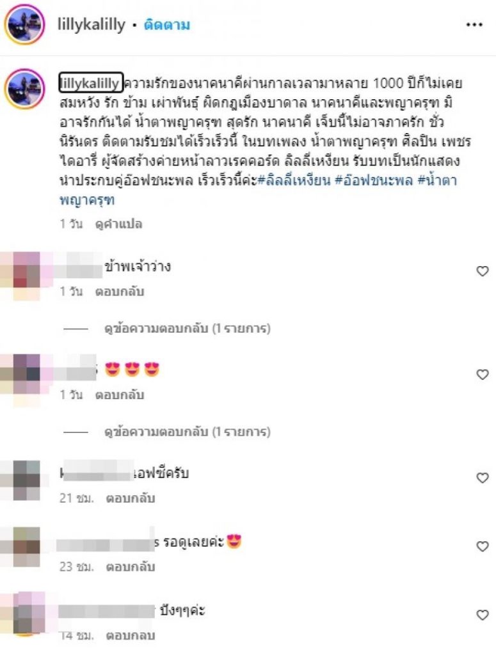Click the outlined lillykalilly username in caption
The image size is (496, 655).
pos(91,83)
